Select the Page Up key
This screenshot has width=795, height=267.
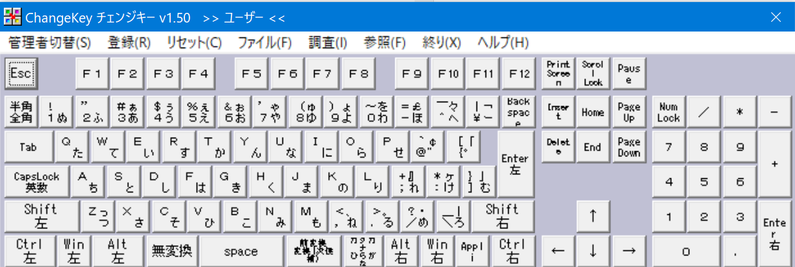[x=629, y=112]
